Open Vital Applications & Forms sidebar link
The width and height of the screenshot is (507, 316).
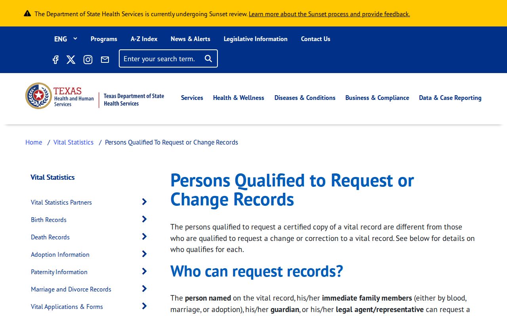[x=67, y=307]
